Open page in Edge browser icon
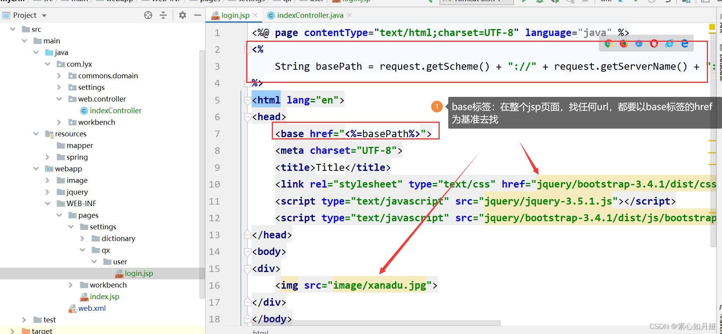 (x=685, y=43)
